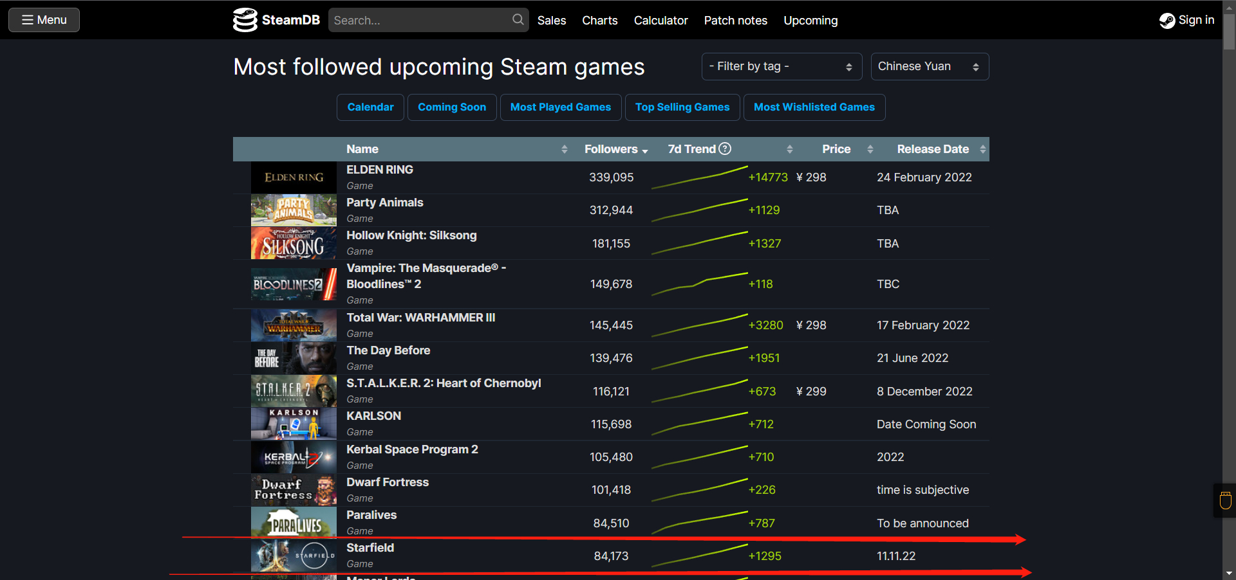1236x580 pixels.
Task: Sort by Followers column header
Action: point(616,149)
